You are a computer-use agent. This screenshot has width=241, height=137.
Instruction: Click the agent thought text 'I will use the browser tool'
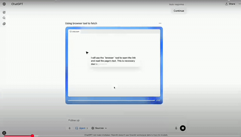113,61
